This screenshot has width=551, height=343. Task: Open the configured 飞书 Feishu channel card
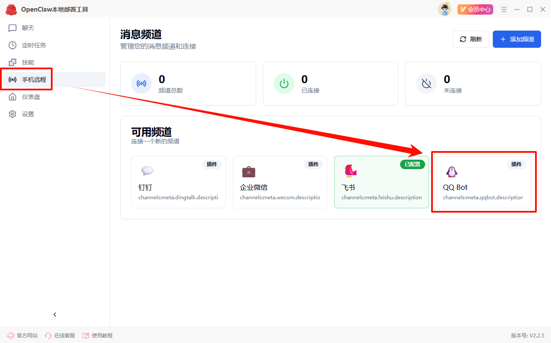[x=381, y=182]
